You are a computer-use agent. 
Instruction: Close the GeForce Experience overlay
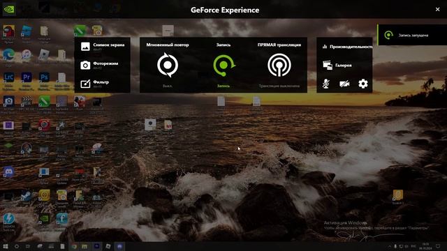pos(438,9)
